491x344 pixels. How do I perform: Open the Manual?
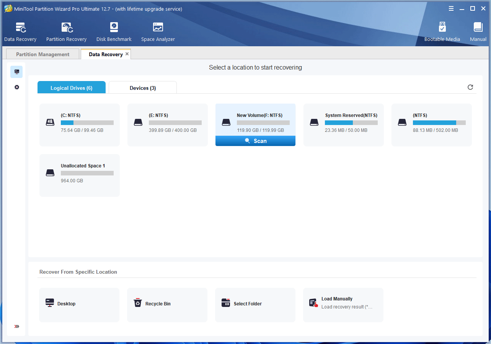[478, 32]
